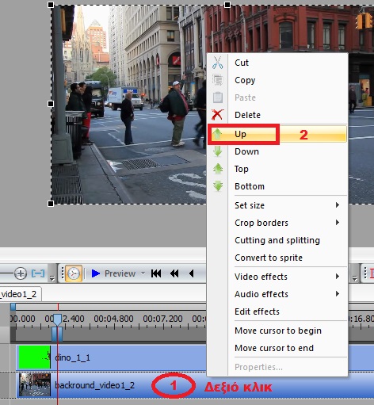Click the 00:04.800 mark on the ruler

113,319
